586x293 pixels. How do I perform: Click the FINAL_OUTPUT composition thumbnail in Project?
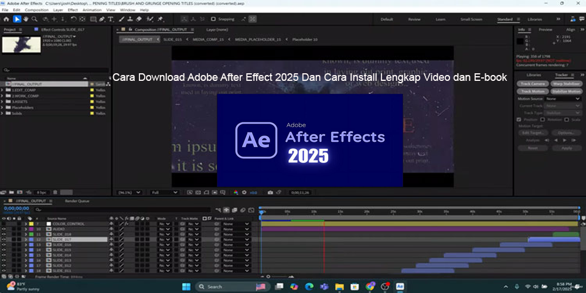pos(21,45)
